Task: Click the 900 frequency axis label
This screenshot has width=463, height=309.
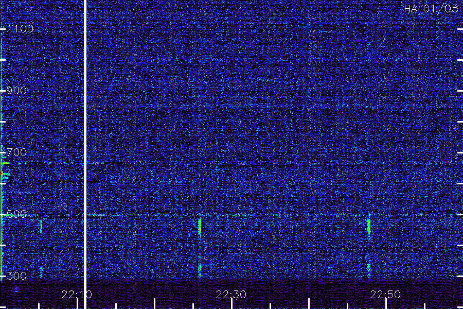Action: 16,91
